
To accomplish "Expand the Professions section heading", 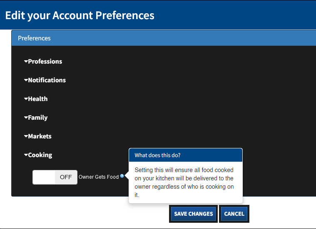I will point(45,62).
